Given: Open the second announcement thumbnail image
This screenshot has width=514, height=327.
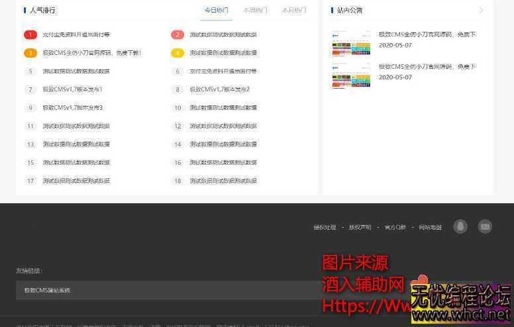Looking at the screenshot, I should pyautogui.click(x=351, y=75).
